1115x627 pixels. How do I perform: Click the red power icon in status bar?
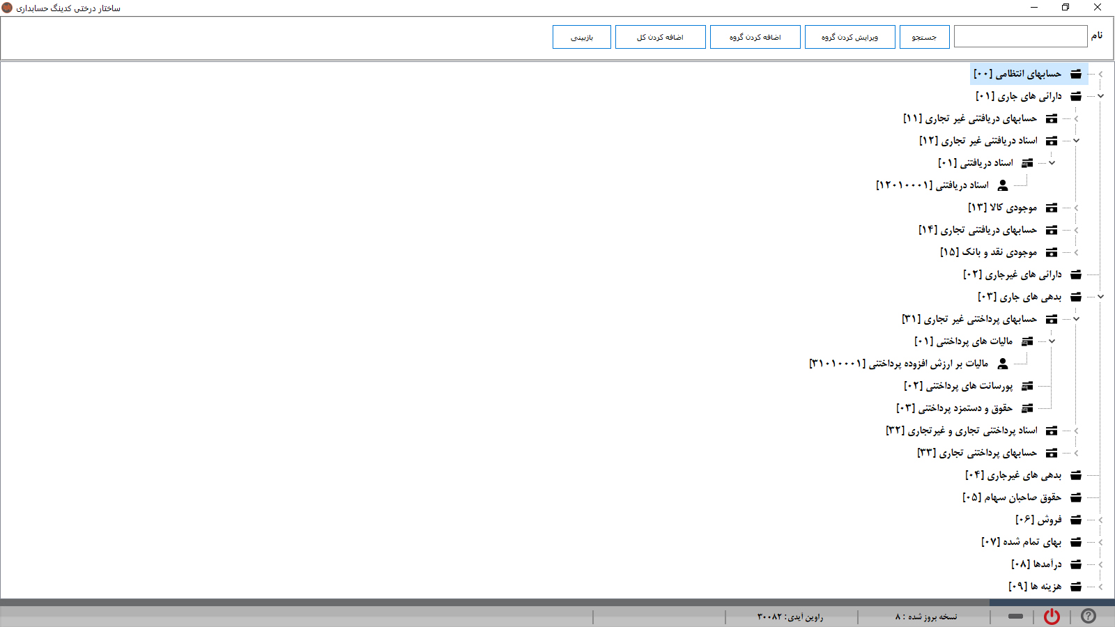tap(1052, 617)
